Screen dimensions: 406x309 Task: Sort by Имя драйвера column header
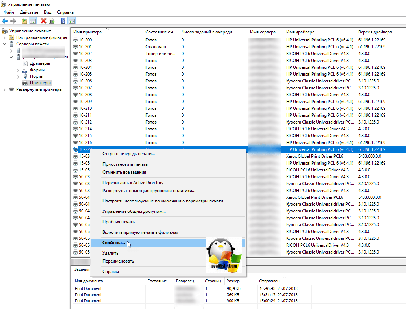(300, 32)
